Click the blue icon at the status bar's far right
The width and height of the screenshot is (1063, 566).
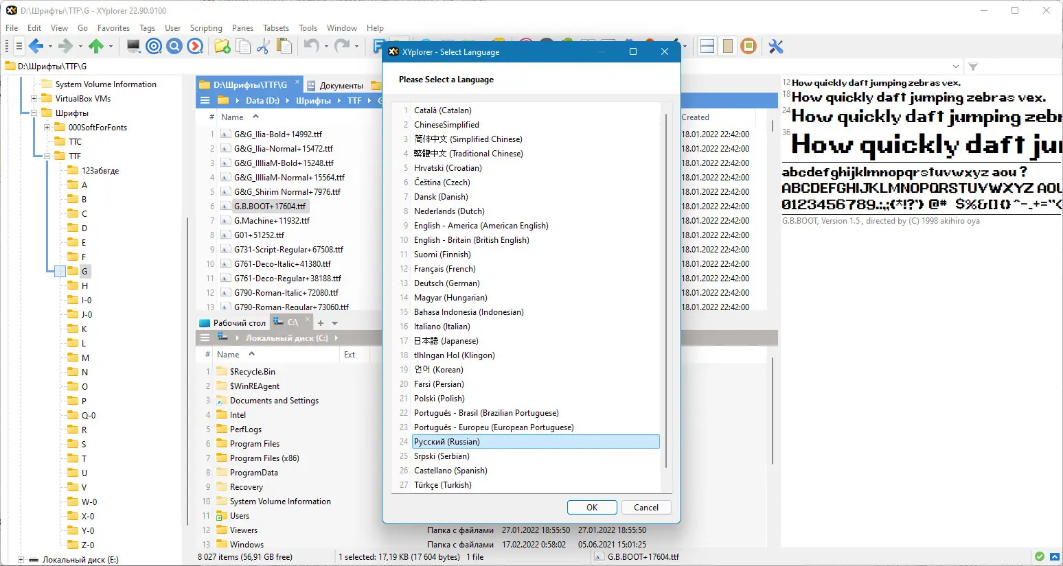[x=1055, y=557]
